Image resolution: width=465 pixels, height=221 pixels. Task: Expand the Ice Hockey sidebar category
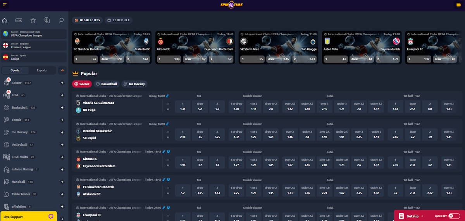pos(62,132)
